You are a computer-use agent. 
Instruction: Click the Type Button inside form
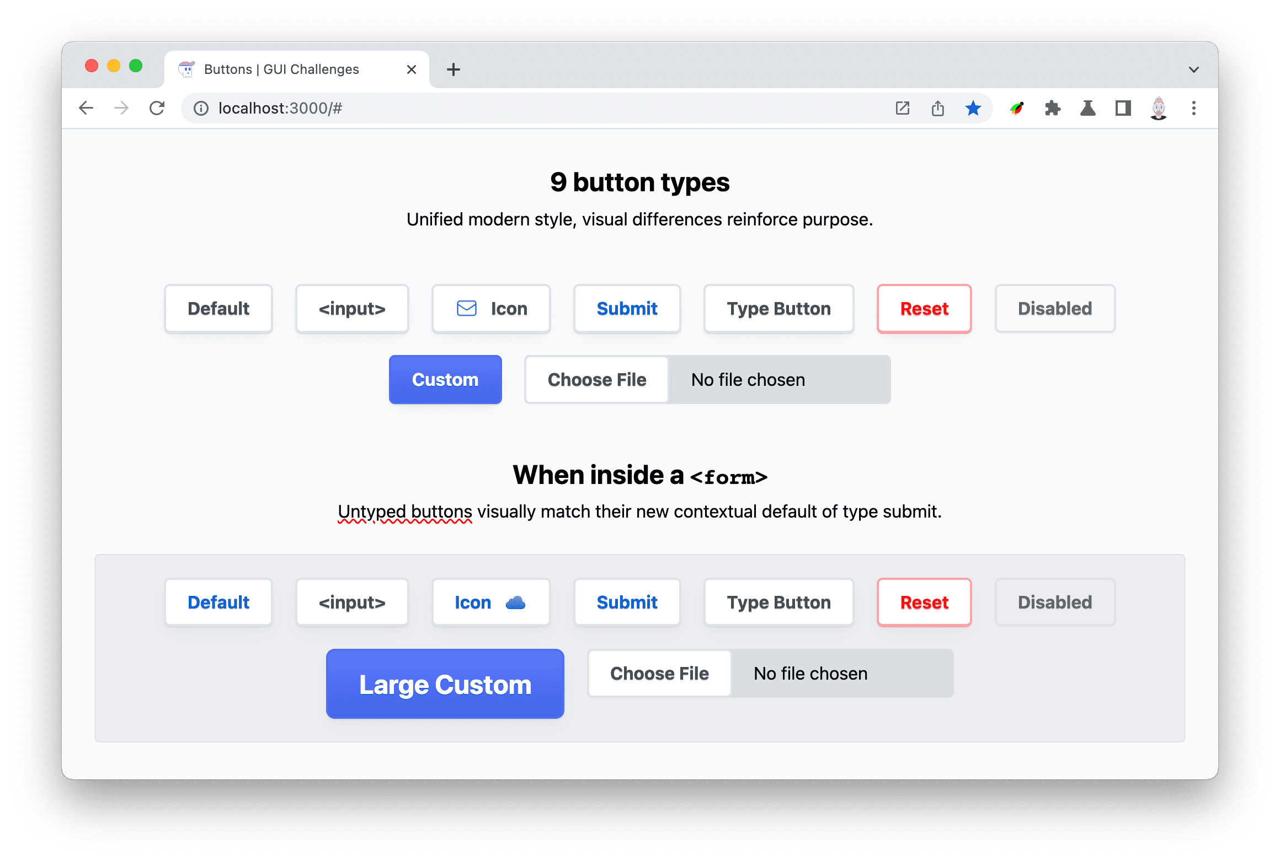(778, 602)
